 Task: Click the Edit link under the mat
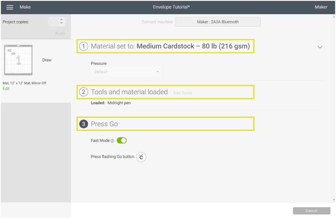pos(6,88)
